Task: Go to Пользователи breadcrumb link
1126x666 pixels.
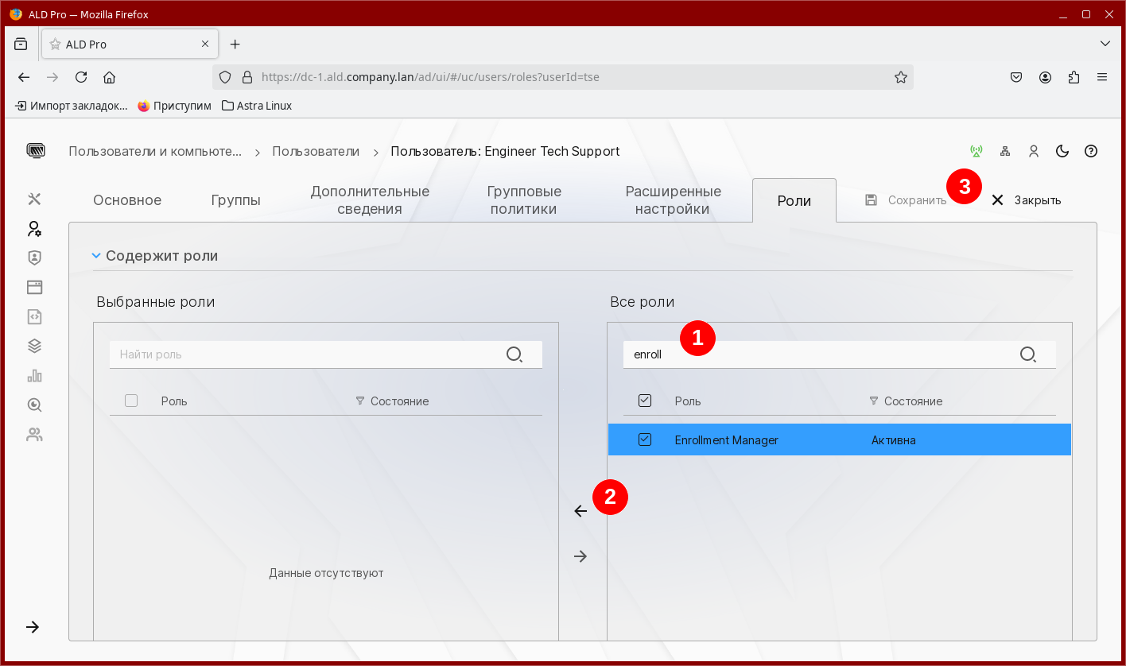Action: tap(316, 151)
